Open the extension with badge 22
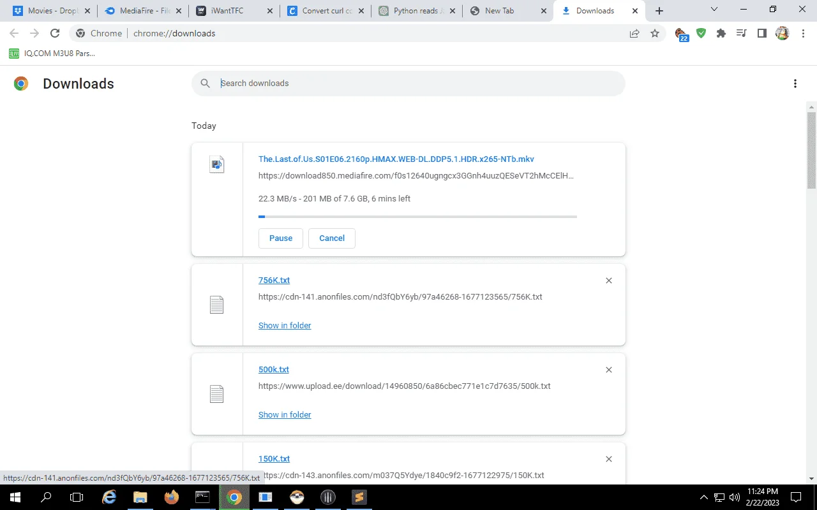Image resolution: width=817 pixels, height=510 pixels. tap(681, 34)
